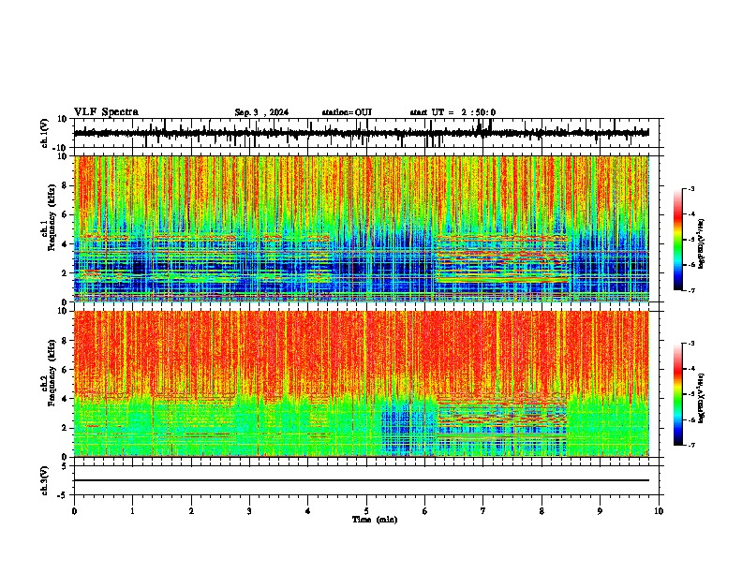Click time axis tick label "9"
Image resolution: width=742 pixels, height=573 pixels.
coord(600,511)
